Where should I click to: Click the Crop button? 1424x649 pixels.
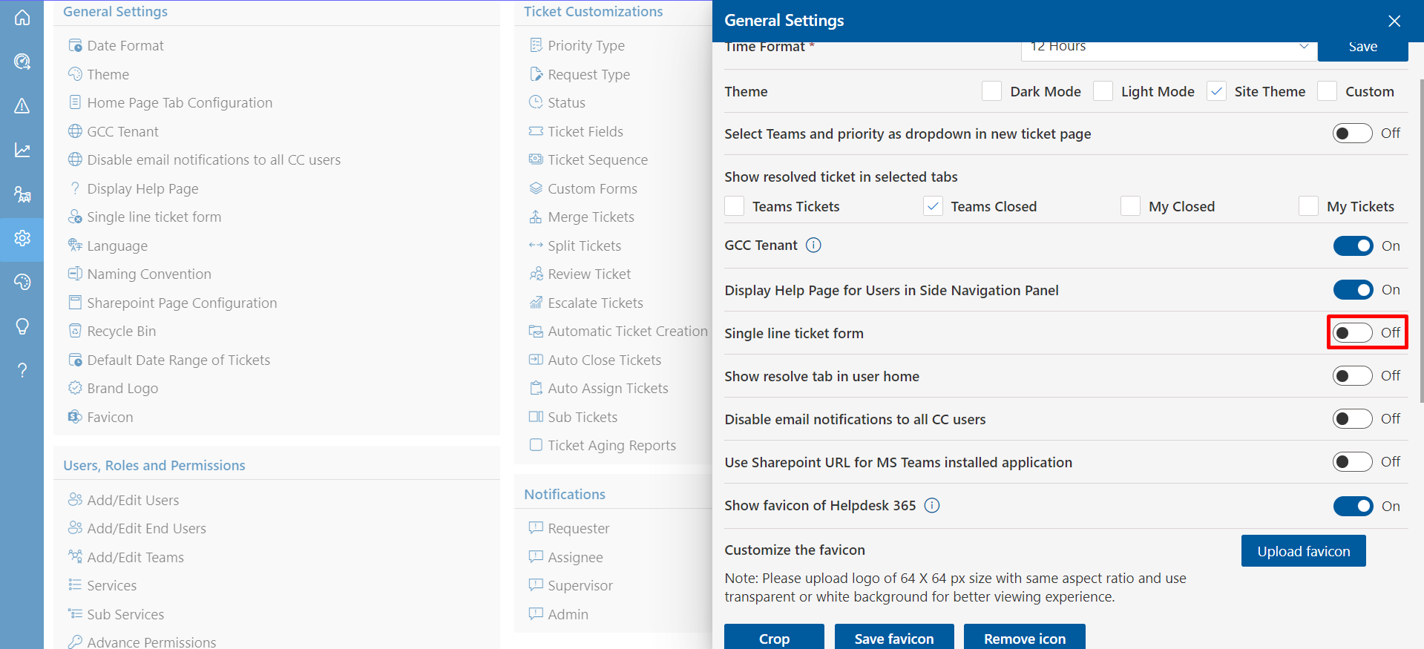(774, 637)
